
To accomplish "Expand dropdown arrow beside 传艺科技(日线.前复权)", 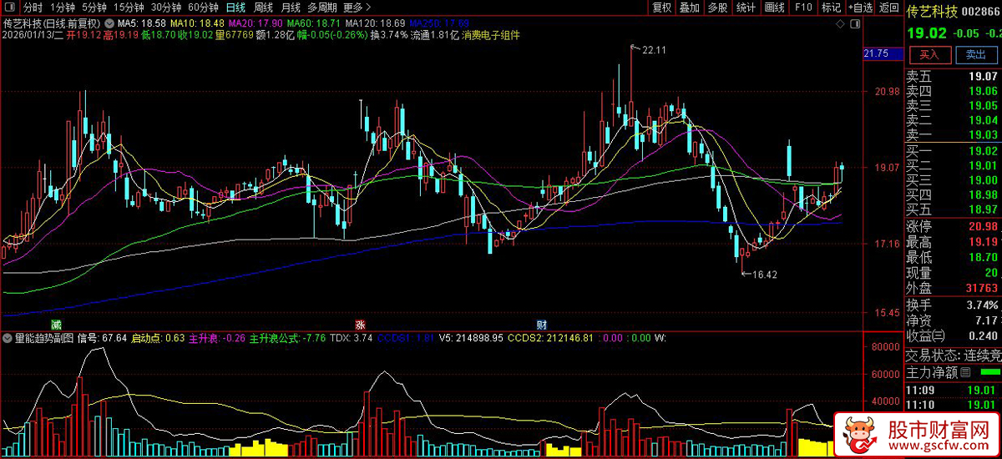I will click(x=109, y=23).
